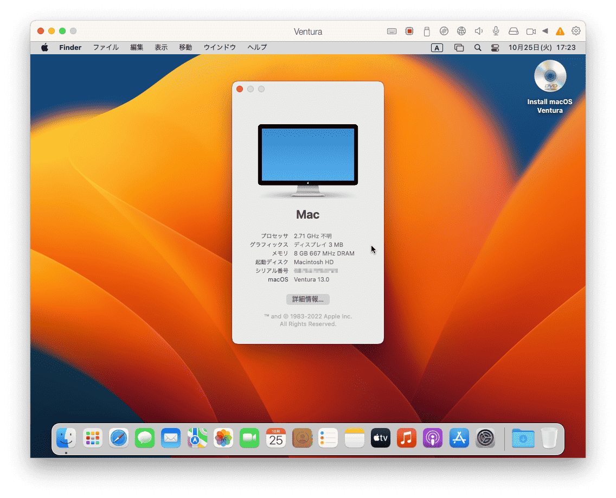The image size is (616, 498).
Task: Open the ファイル menu
Action: (106, 48)
